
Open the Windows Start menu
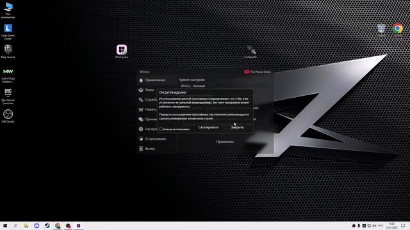[5, 226]
